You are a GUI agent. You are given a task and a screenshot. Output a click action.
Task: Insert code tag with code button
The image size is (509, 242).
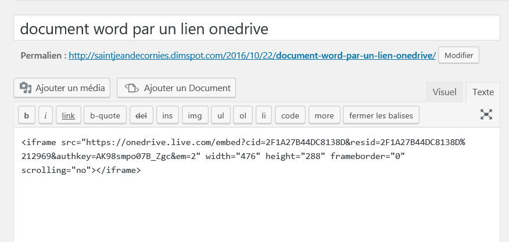tap(290, 115)
